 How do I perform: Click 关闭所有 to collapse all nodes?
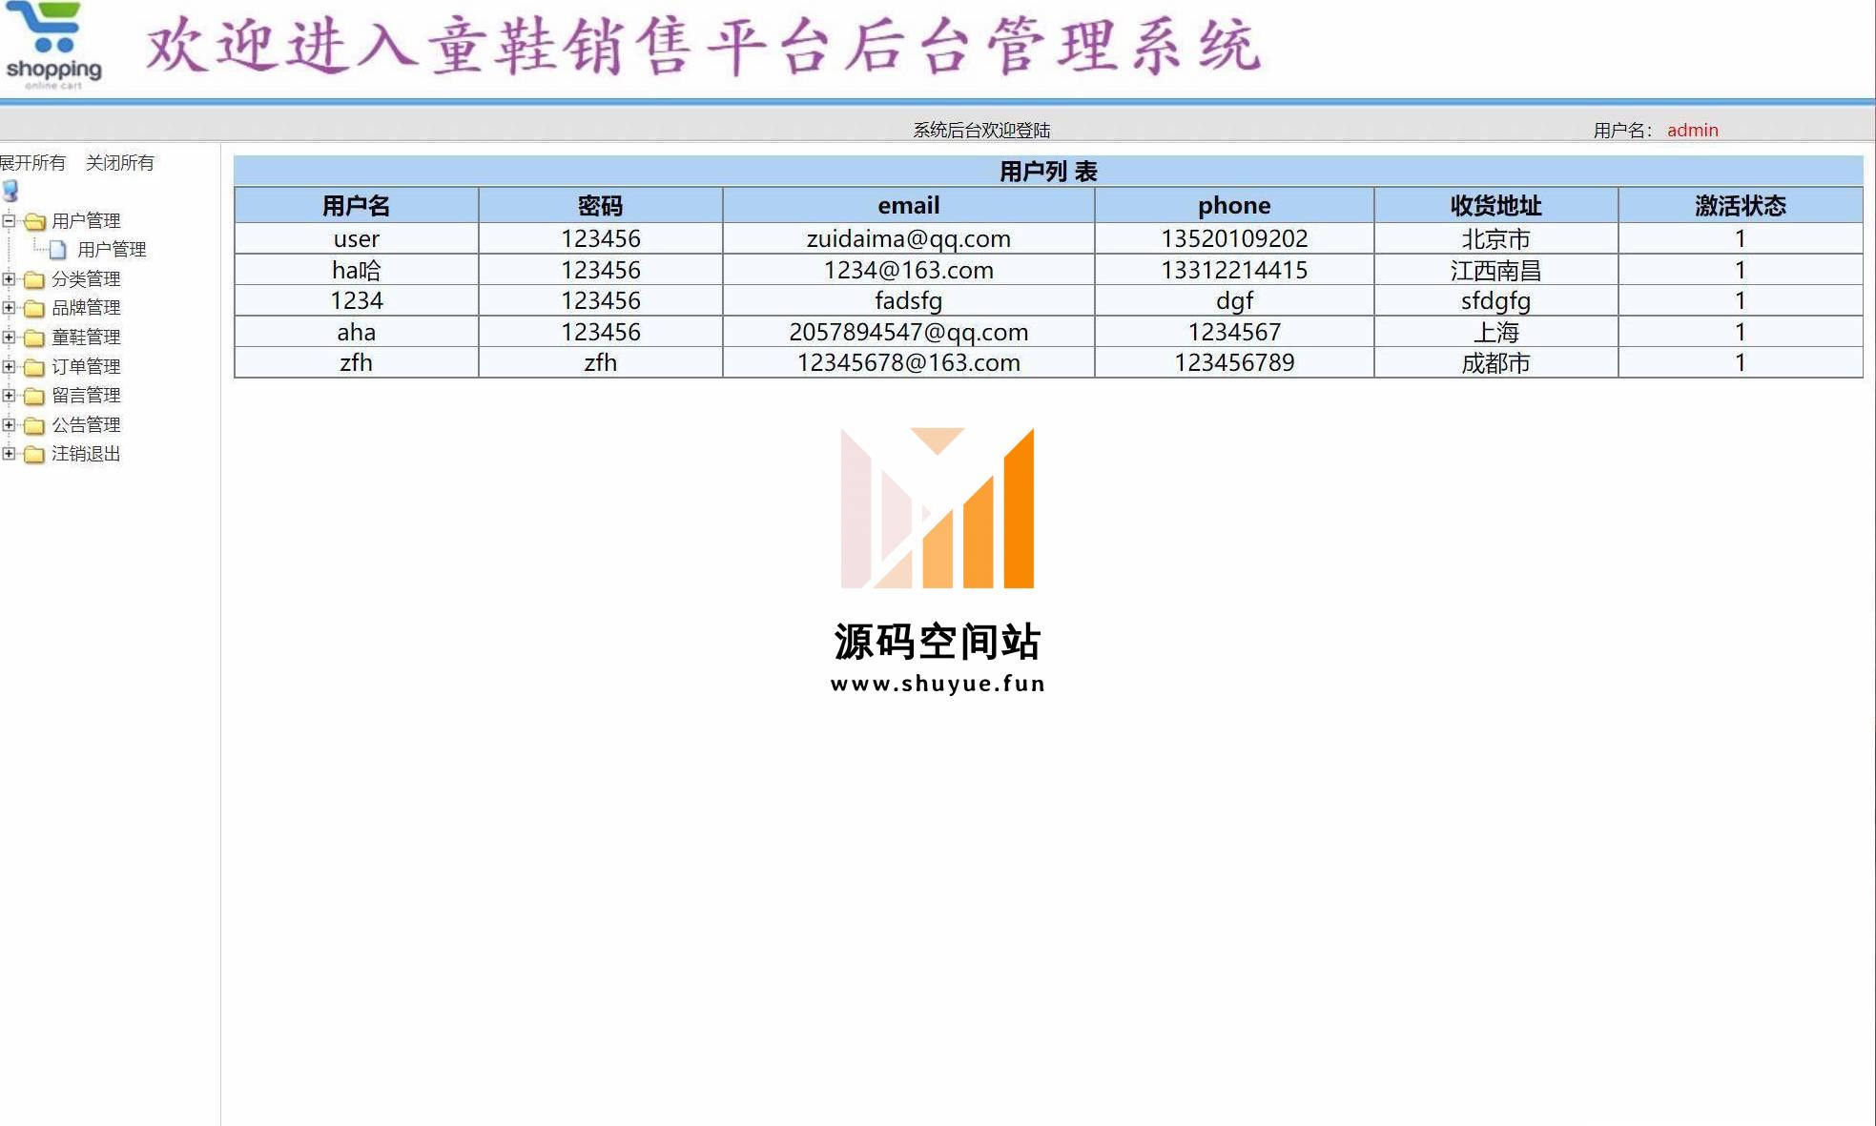(x=120, y=163)
